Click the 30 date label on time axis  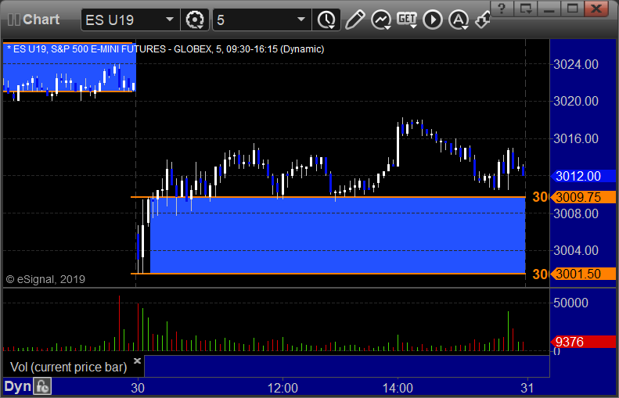[x=138, y=388]
